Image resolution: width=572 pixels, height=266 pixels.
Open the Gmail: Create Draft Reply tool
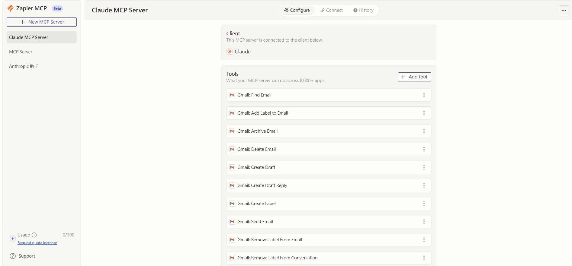click(262, 185)
